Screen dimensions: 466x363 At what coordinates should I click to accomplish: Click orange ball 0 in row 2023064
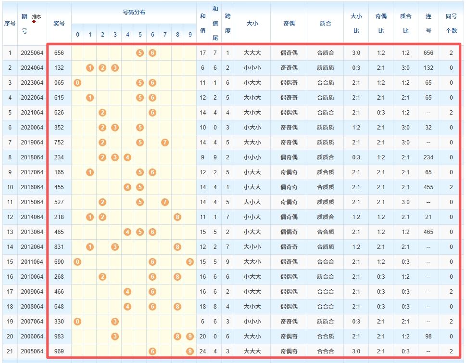[77, 83]
